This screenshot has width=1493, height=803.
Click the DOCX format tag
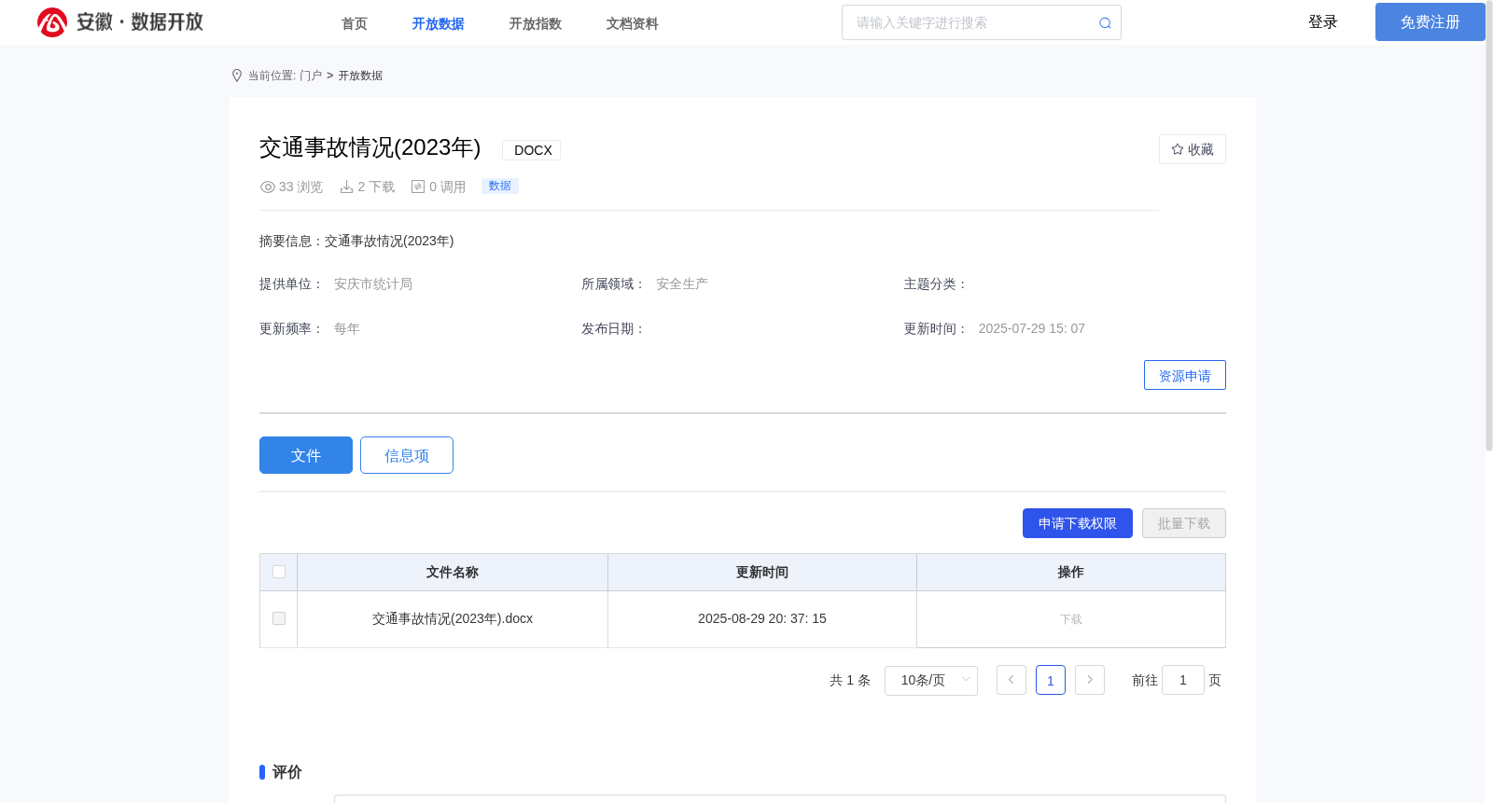533,150
